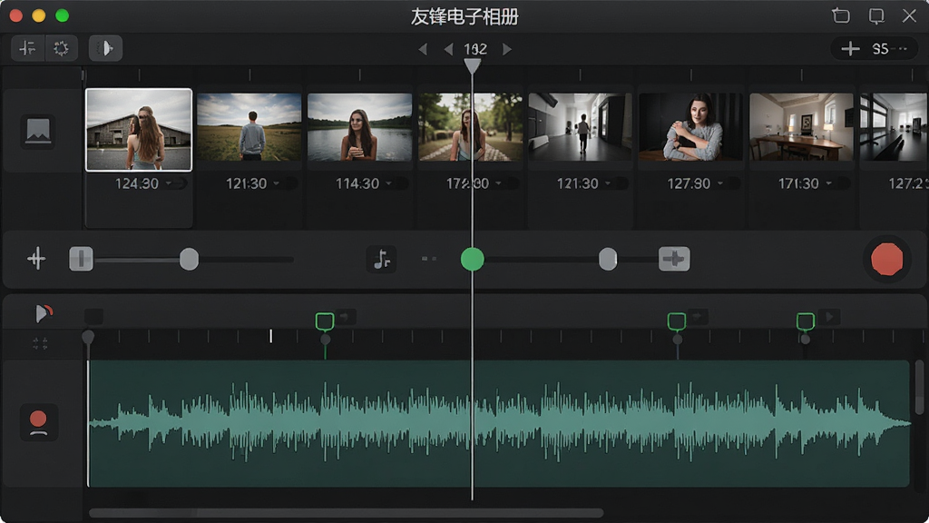Step forward with the right arrow next to 162

(506, 49)
